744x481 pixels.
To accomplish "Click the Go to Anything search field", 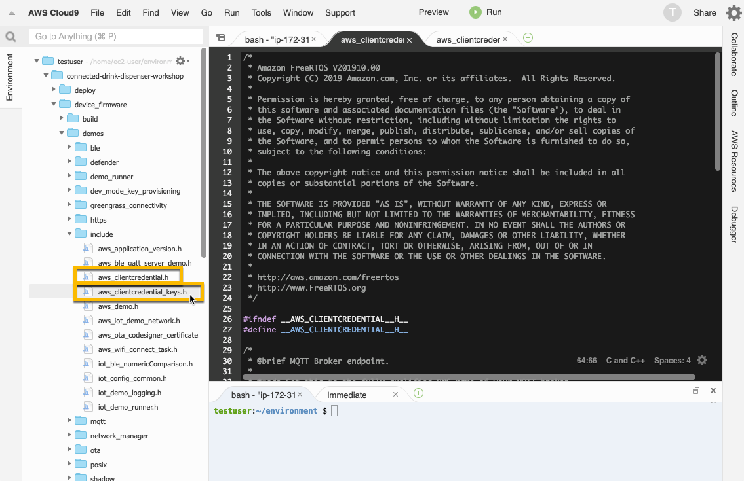I will point(115,37).
